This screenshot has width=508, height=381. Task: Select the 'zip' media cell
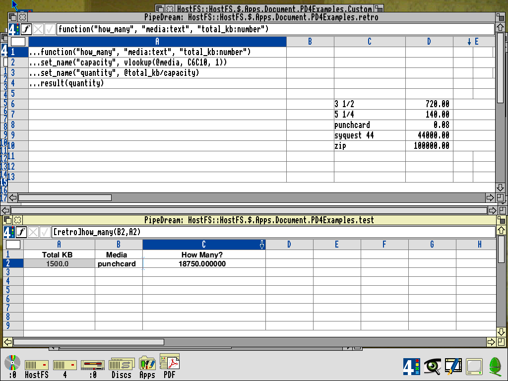(370, 146)
